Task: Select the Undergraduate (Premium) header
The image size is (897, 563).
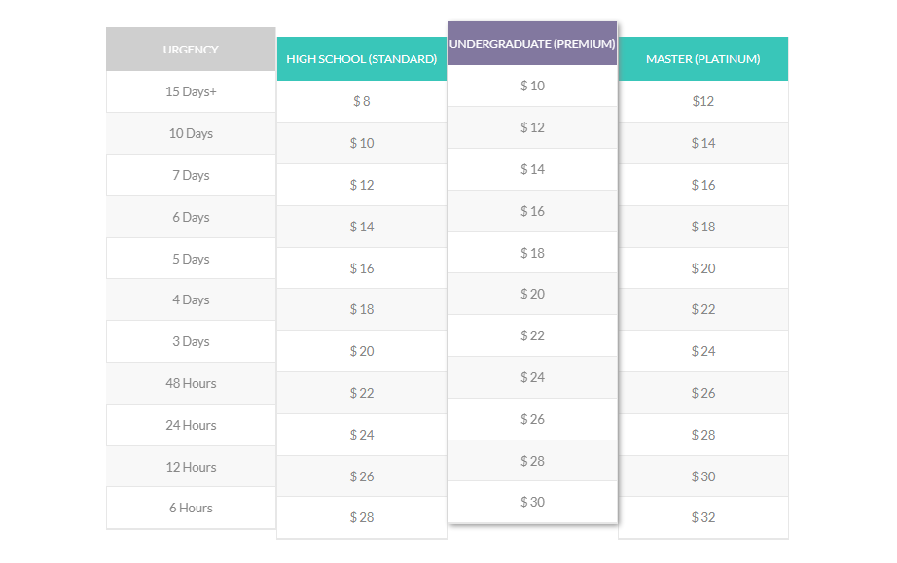Action: coord(532,44)
